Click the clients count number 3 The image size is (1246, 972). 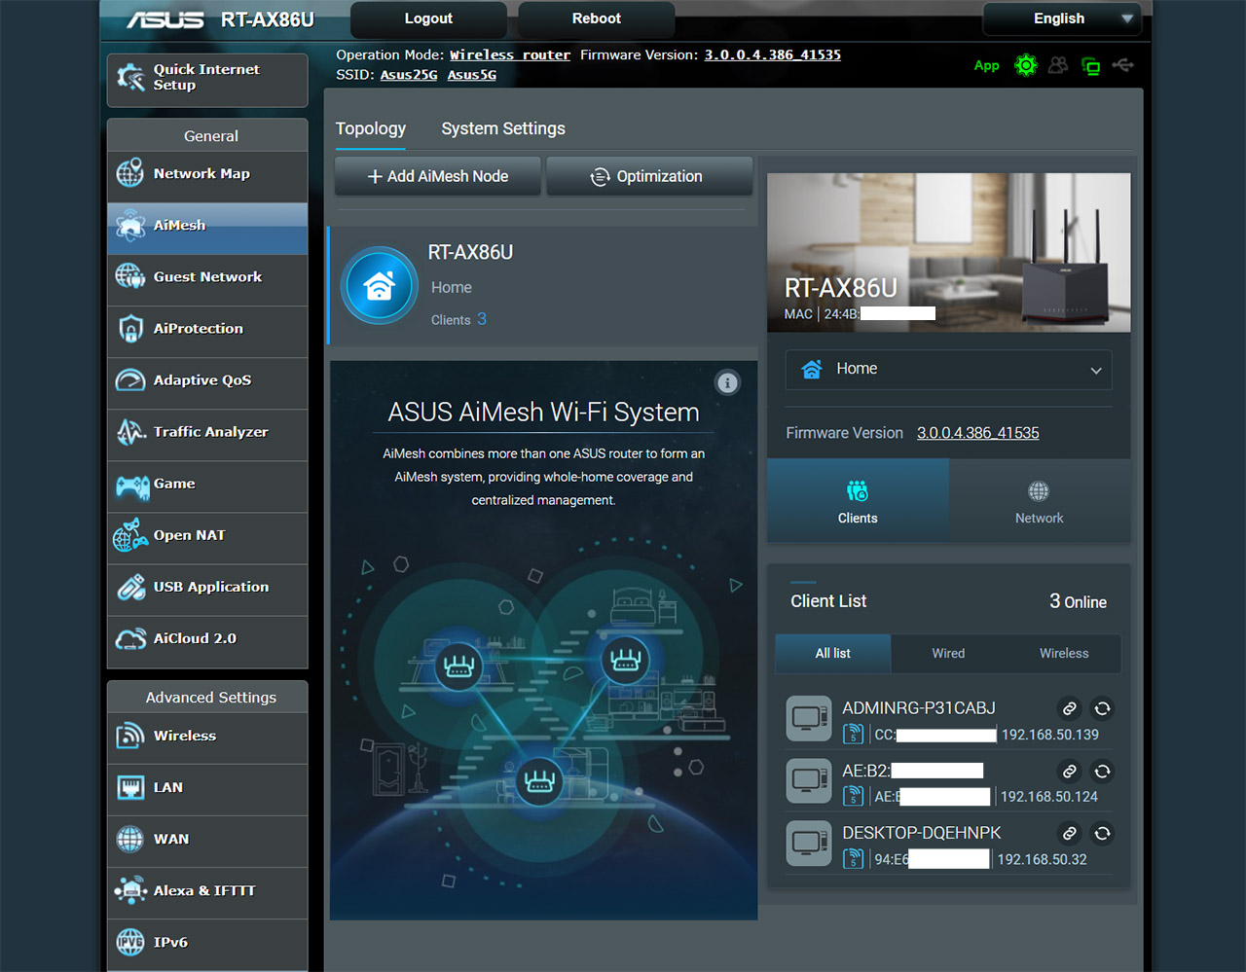(482, 319)
